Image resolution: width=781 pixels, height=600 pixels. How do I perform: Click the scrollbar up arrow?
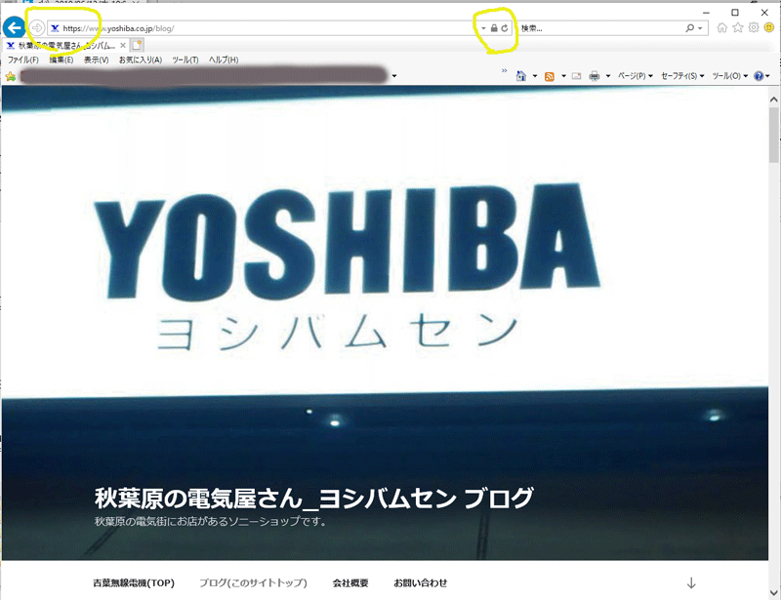click(773, 100)
